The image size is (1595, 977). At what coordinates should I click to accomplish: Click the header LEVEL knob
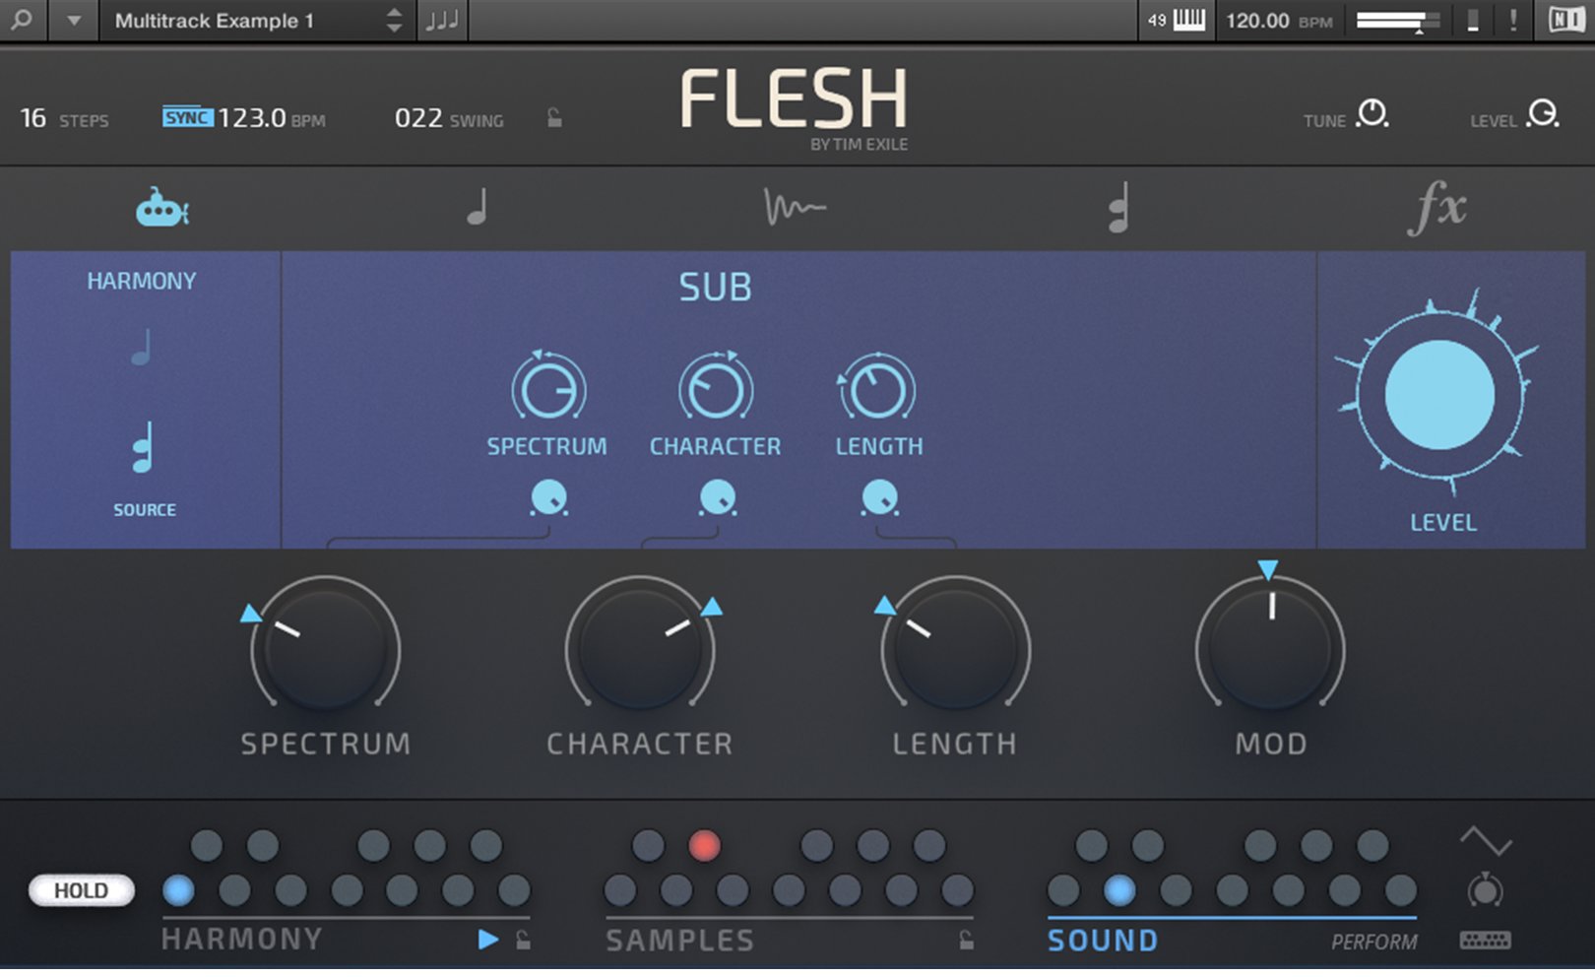click(x=1543, y=114)
